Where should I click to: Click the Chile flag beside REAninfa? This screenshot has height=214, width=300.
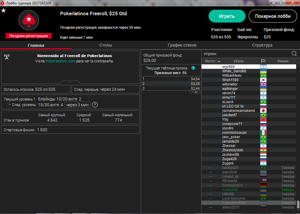tap(263, 181)
